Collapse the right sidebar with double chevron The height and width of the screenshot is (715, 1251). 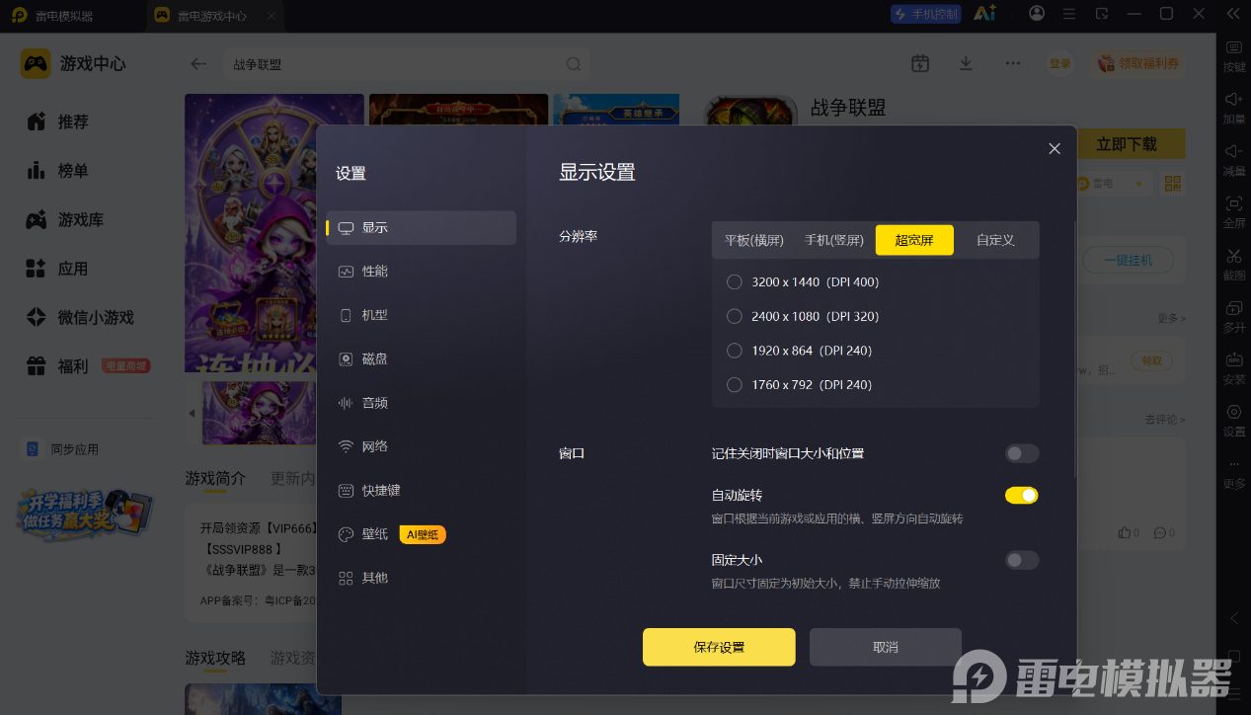tap(1232, 14)
